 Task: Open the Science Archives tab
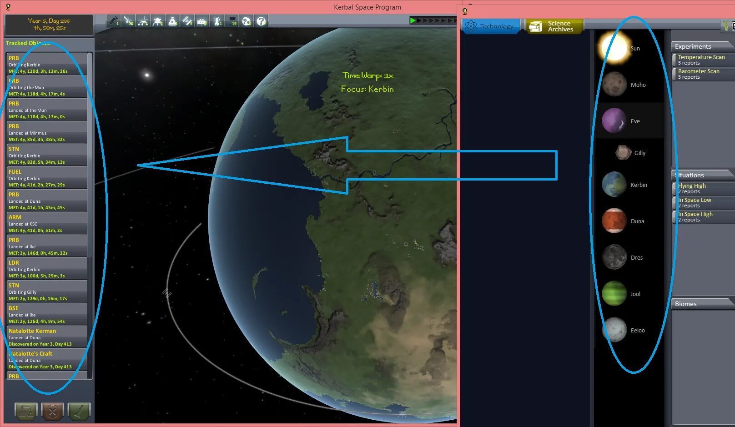pyautogui.click(x=554, y=26)
